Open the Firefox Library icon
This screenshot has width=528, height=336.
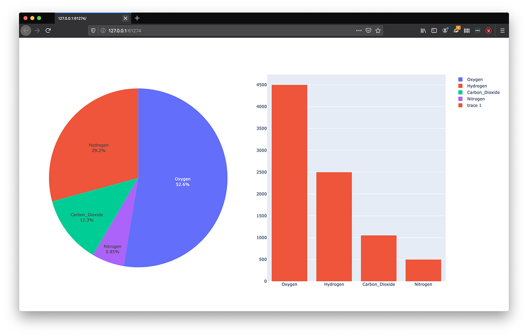click(x=423, y=30)
